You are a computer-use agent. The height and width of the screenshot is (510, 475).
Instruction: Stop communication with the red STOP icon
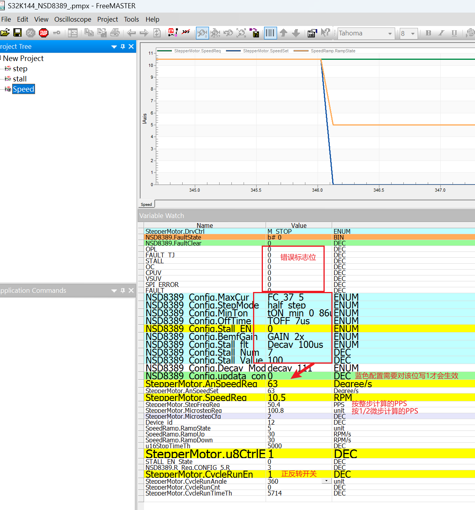point(44,33)
